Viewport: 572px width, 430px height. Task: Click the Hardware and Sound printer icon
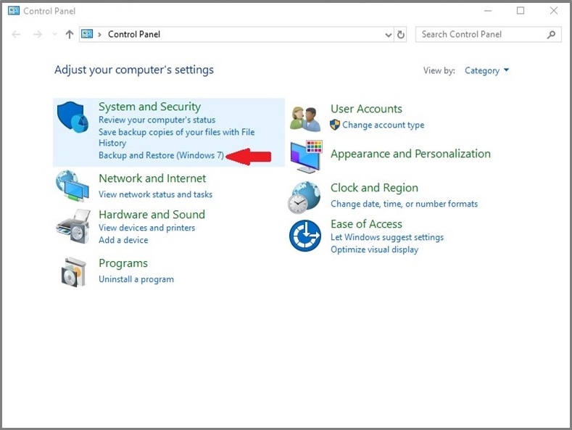72,226
